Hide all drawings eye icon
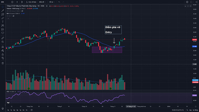The image size is (199, 112). coord(3,58)
